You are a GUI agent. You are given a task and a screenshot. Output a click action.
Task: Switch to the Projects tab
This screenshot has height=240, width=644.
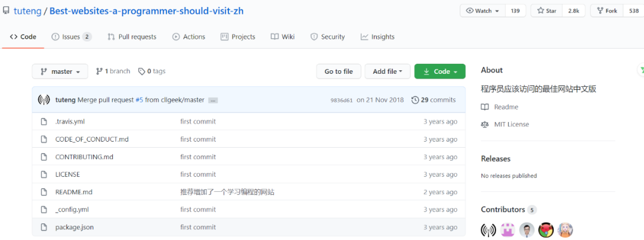point(238,37)
